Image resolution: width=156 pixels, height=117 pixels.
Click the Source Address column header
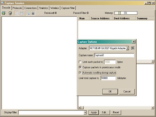(101, 18)
